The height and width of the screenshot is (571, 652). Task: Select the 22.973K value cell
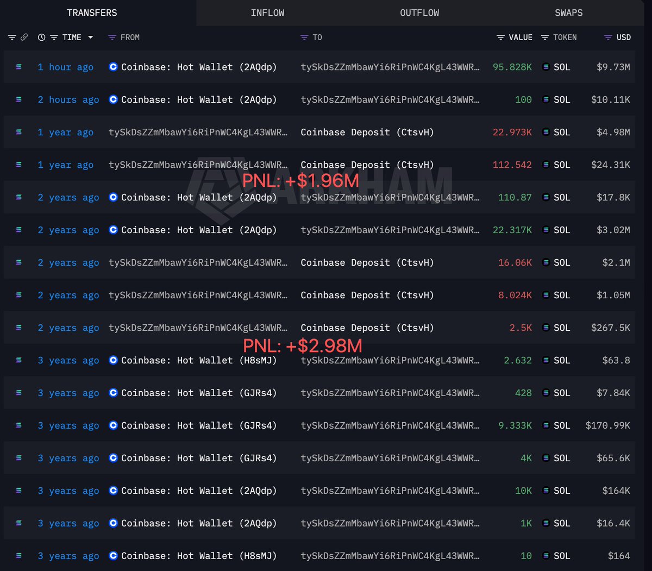[x=512, y=133]
